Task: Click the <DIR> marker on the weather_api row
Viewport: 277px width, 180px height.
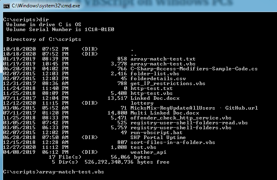Action: point(89,152)
